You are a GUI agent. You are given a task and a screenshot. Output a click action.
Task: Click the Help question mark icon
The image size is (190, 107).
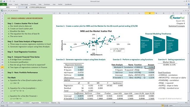coord(189,4)
